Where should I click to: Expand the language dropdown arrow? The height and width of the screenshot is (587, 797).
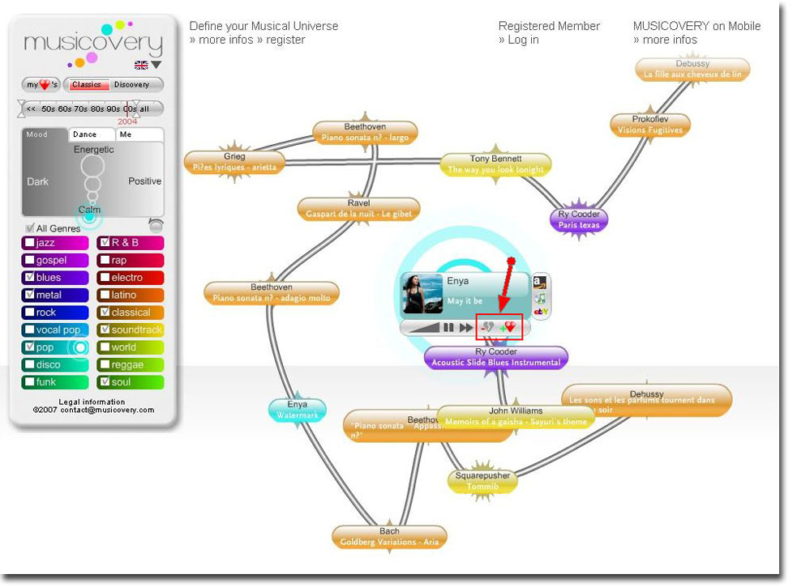(x=156, y=65)
